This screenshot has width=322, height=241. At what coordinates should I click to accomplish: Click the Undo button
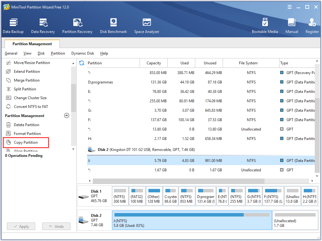coord(56,227)
